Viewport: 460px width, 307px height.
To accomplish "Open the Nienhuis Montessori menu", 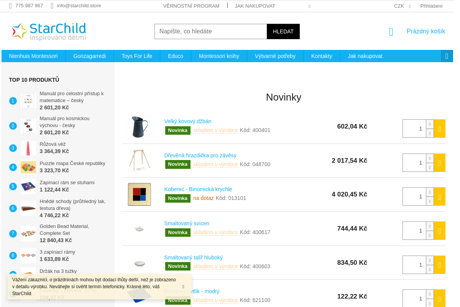I will (x=33, y=56).
